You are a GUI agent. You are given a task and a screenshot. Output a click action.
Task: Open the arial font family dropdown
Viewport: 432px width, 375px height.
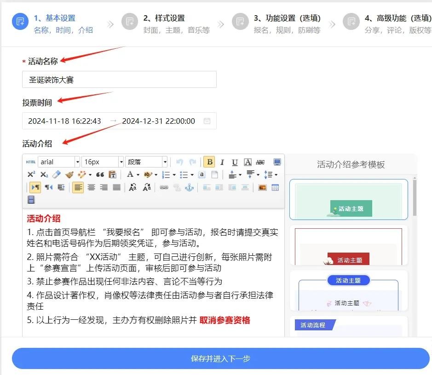pos(77,162)
